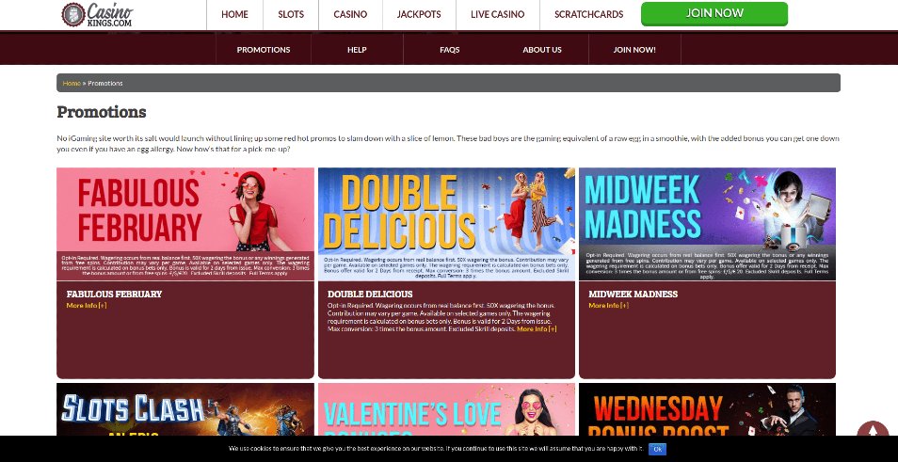The height and width of the screenshot is (462, 898).
Task: Open the Double Delicious banner
Action: 447,224
